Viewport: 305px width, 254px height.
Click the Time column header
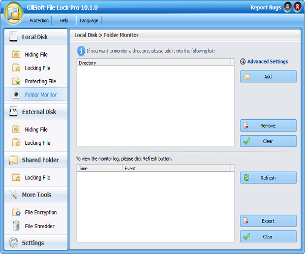pos(100,168)
